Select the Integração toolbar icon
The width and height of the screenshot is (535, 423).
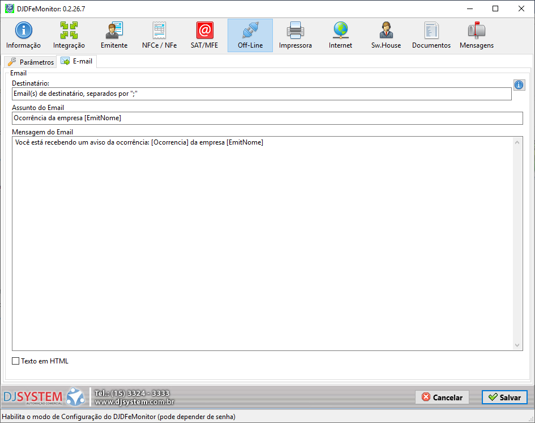click(x=69, y=35)
